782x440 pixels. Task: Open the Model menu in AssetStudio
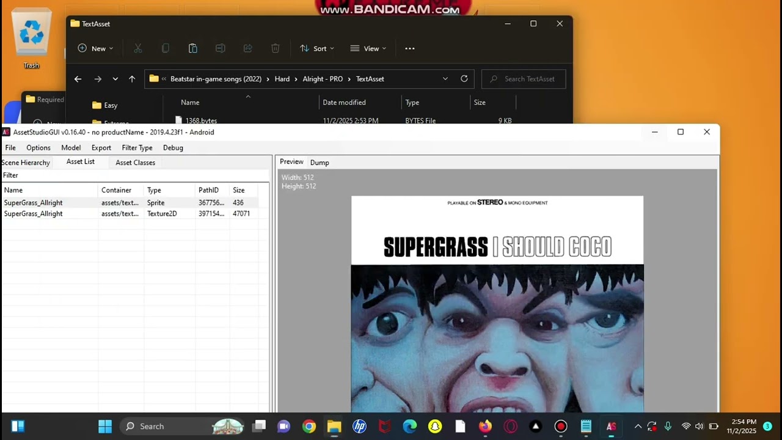point(71,148)
